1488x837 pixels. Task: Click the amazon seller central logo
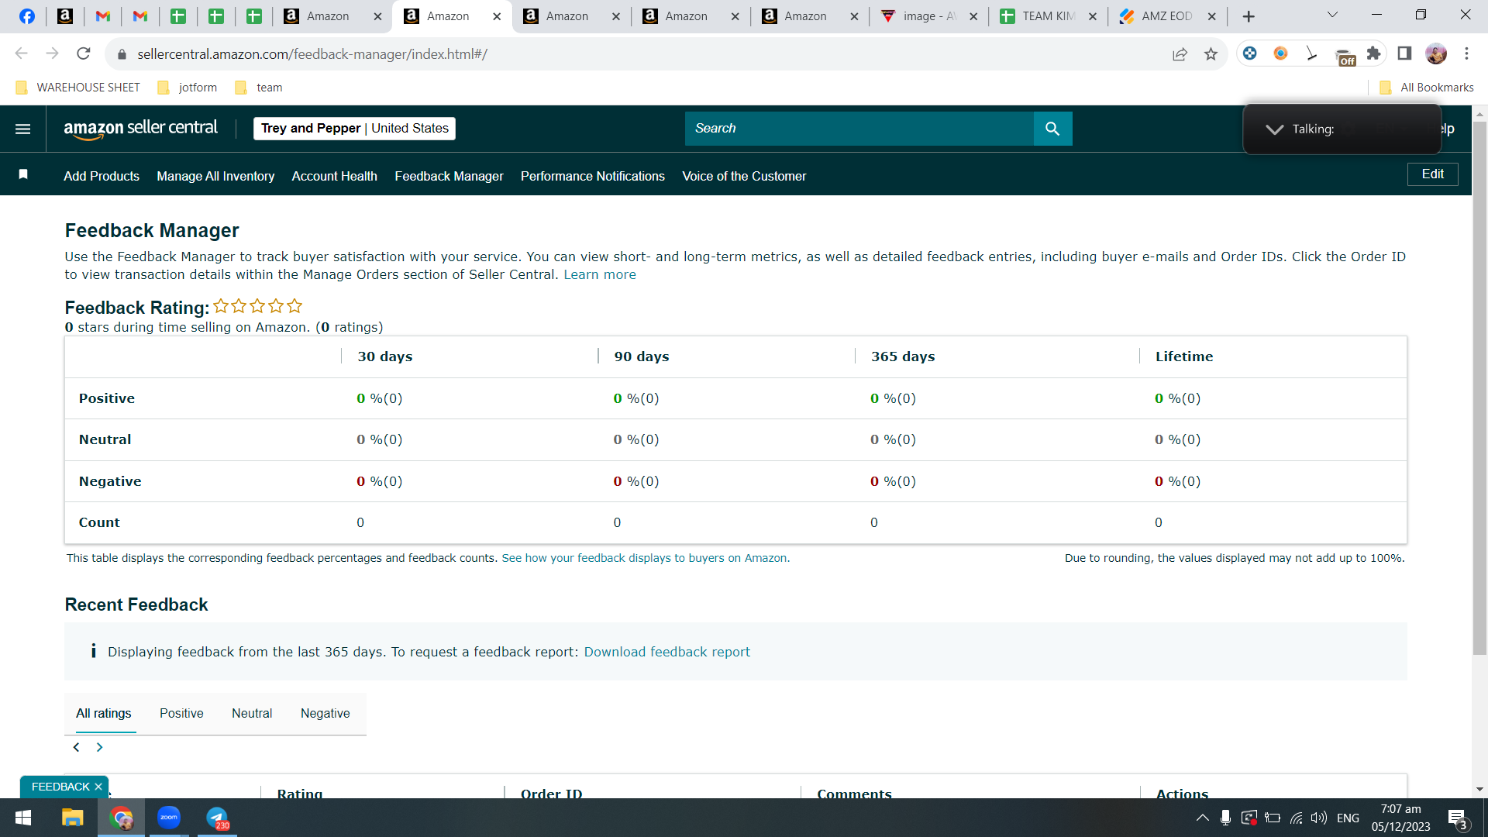(140, 129)
